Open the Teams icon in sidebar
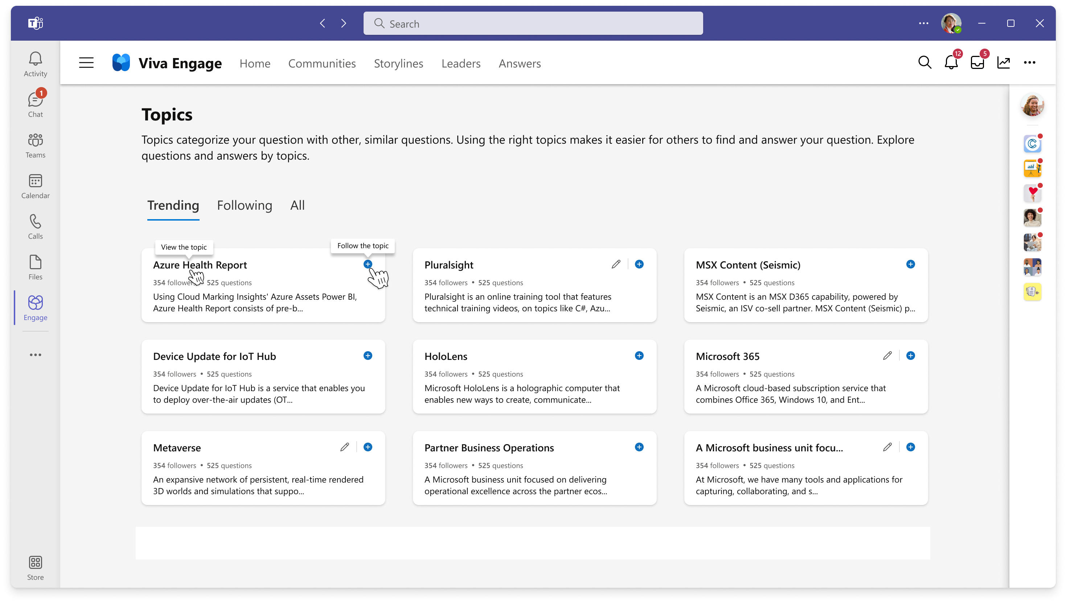Image resolution: width=1066 pixels, height=603 pixels. [x=35, y=145]
